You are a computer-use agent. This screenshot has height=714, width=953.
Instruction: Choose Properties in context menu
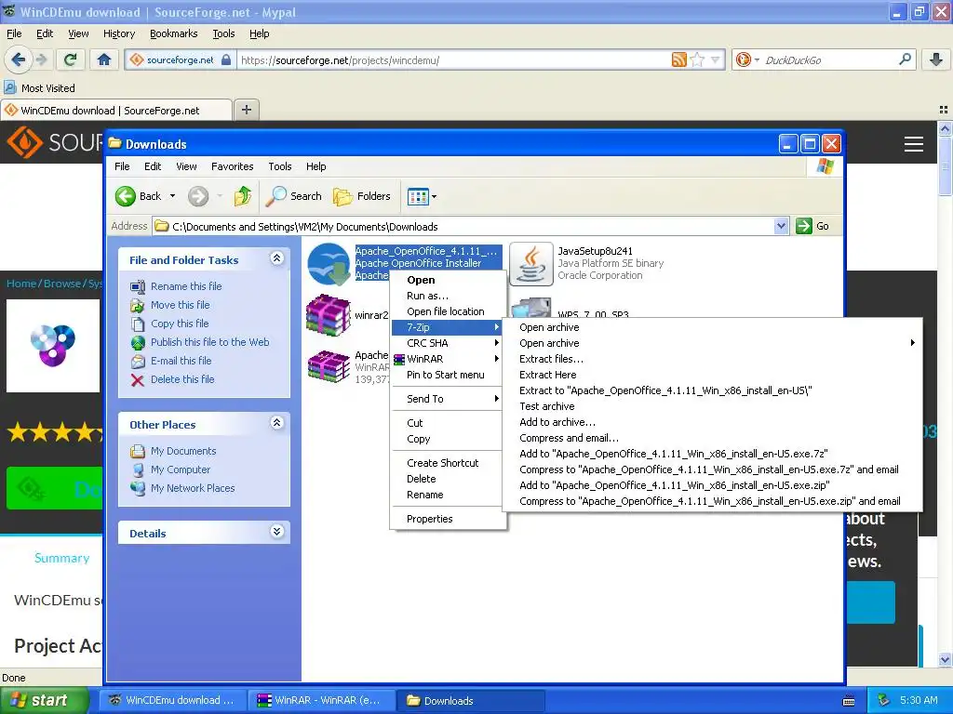pos(448,519)
